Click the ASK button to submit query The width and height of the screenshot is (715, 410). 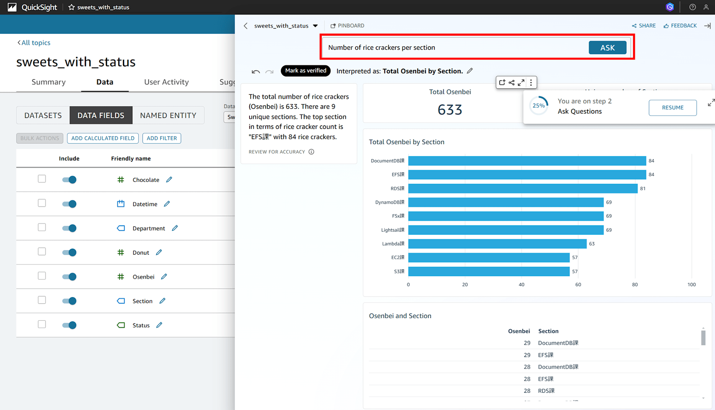pos(607,47)
